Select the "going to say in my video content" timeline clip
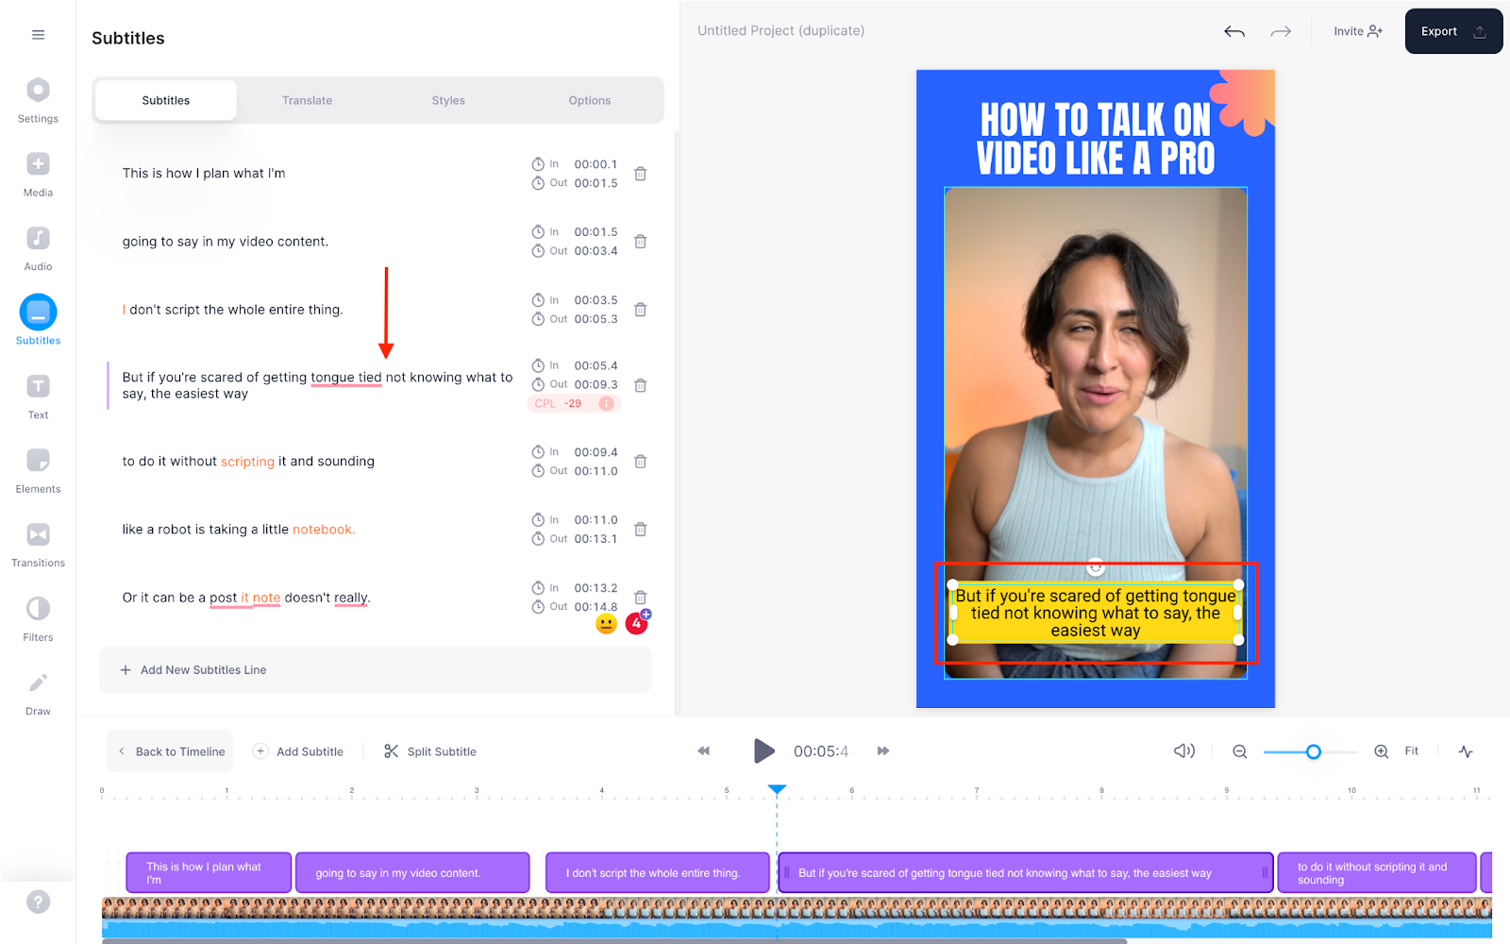The width and height of the screenshot is (1510, 944). point(412,873)
